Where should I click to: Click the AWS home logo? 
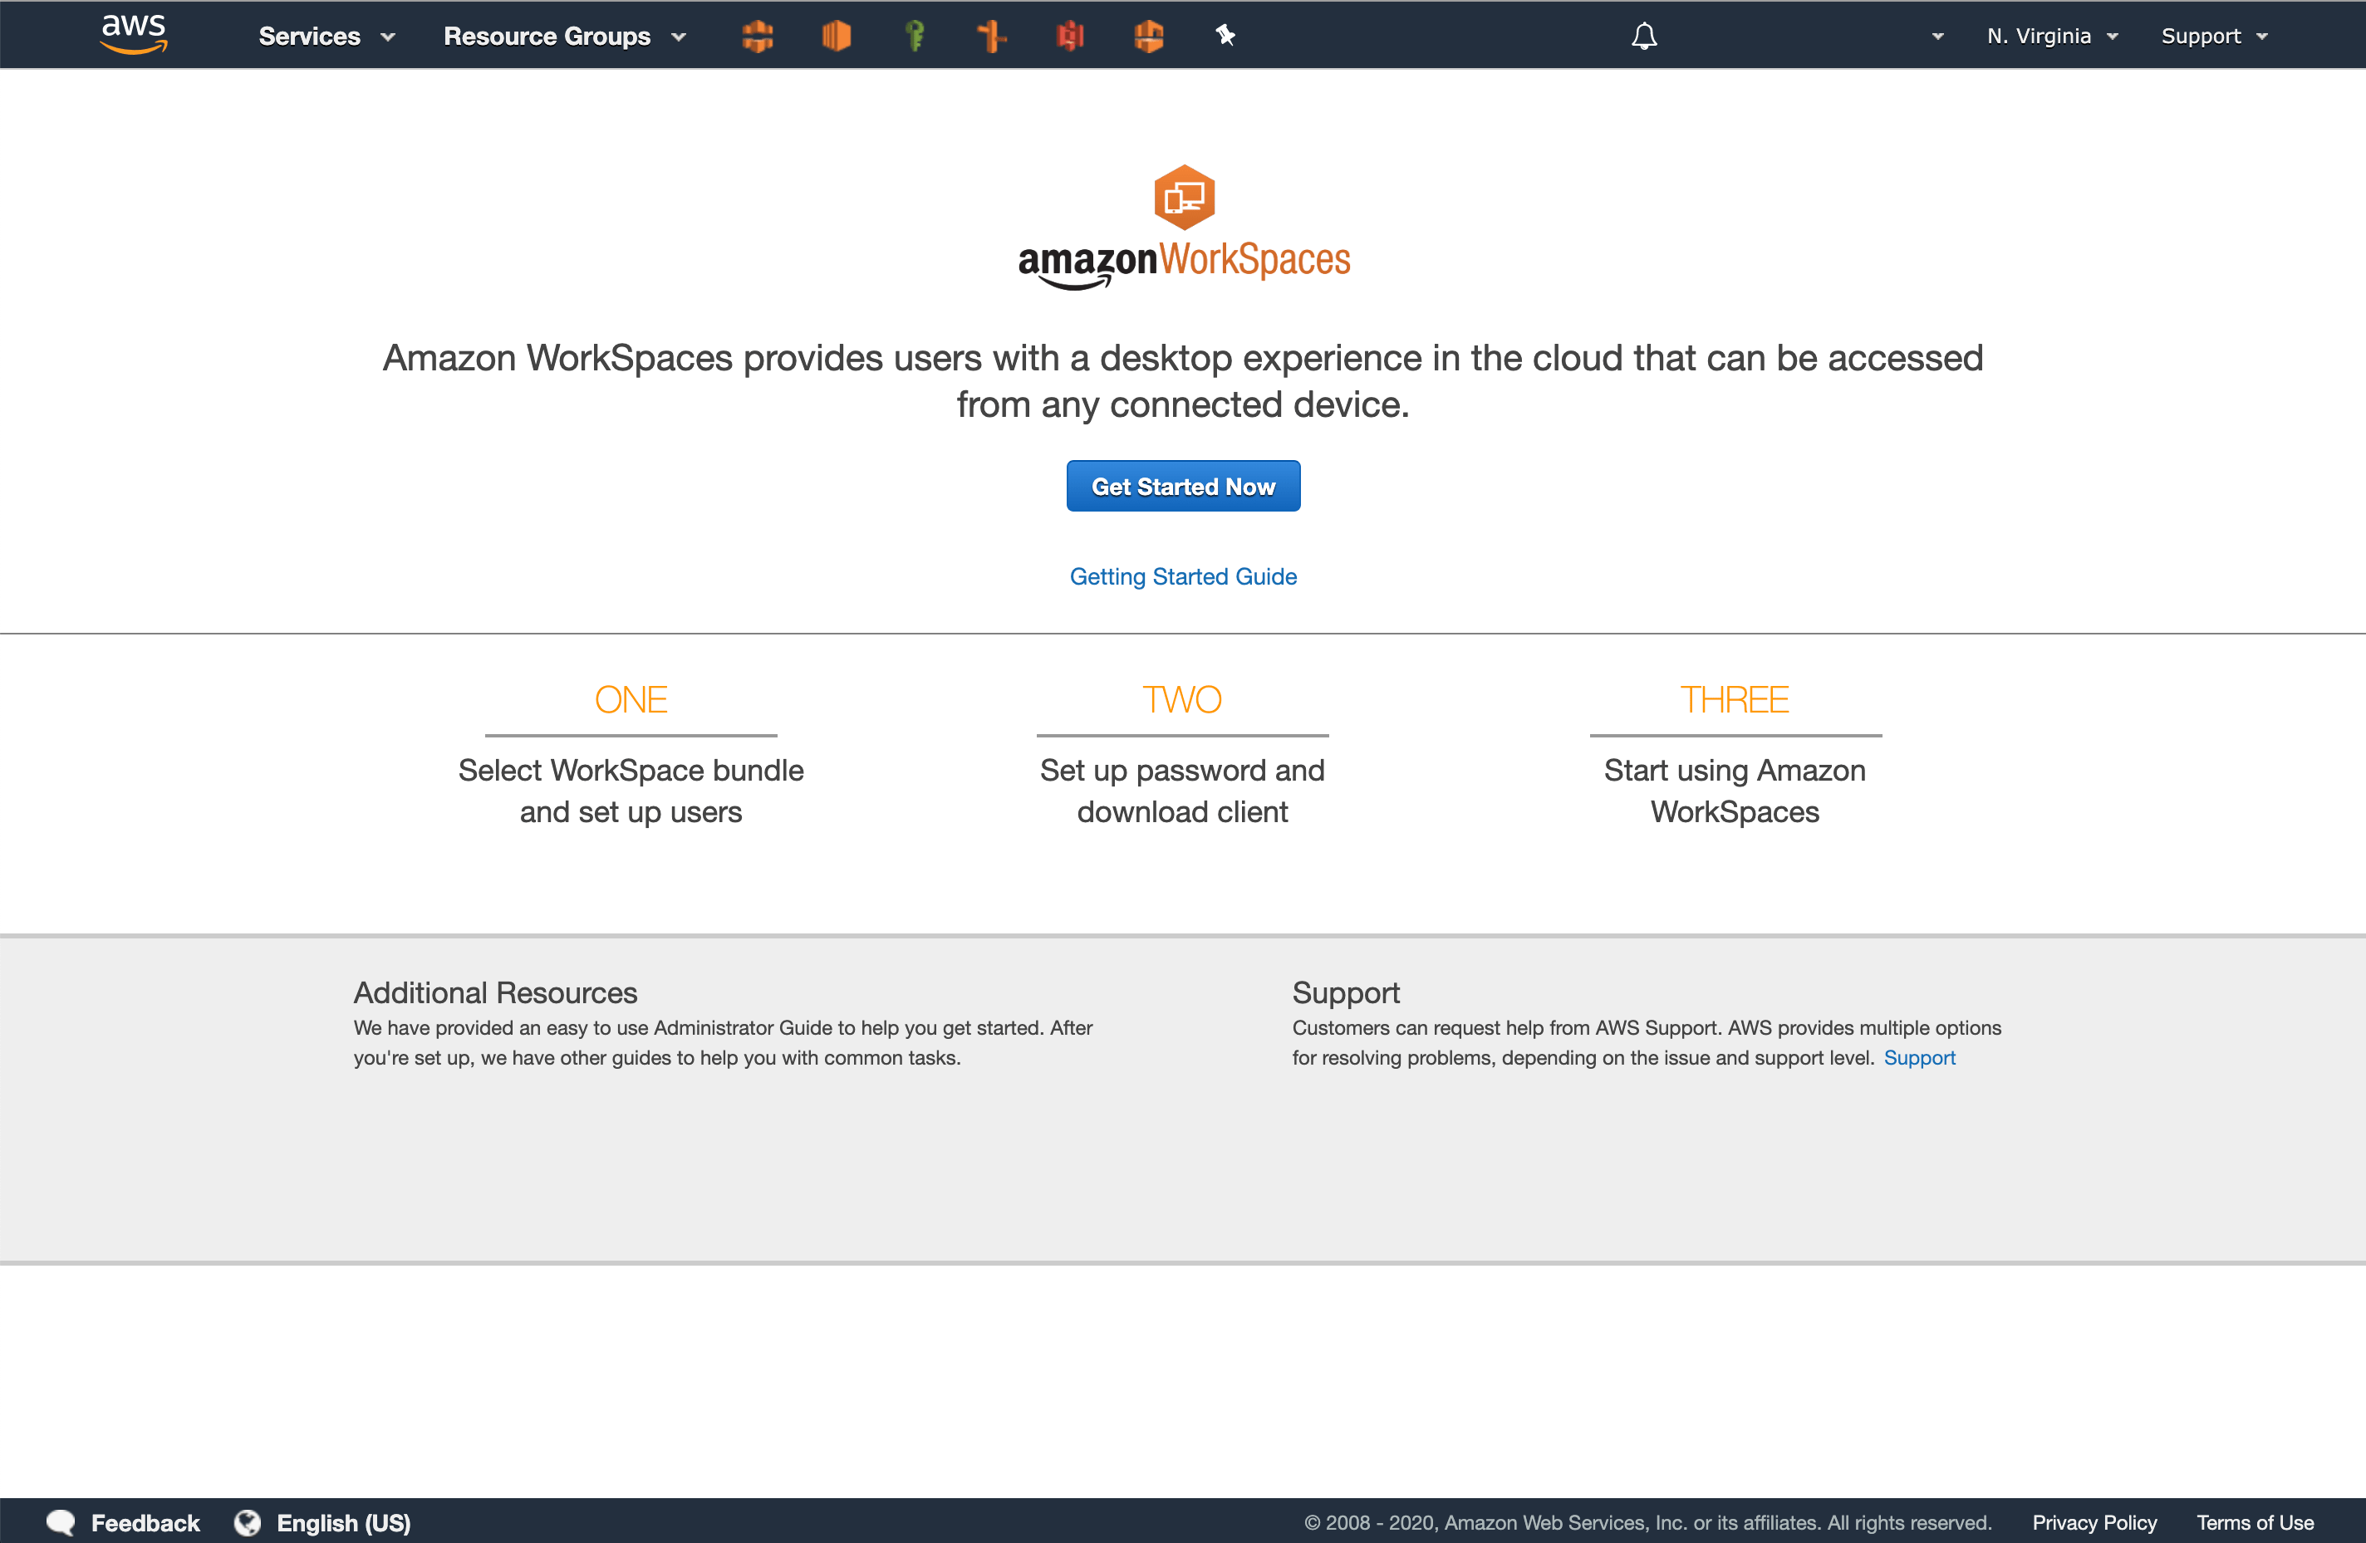coord(133,34)
